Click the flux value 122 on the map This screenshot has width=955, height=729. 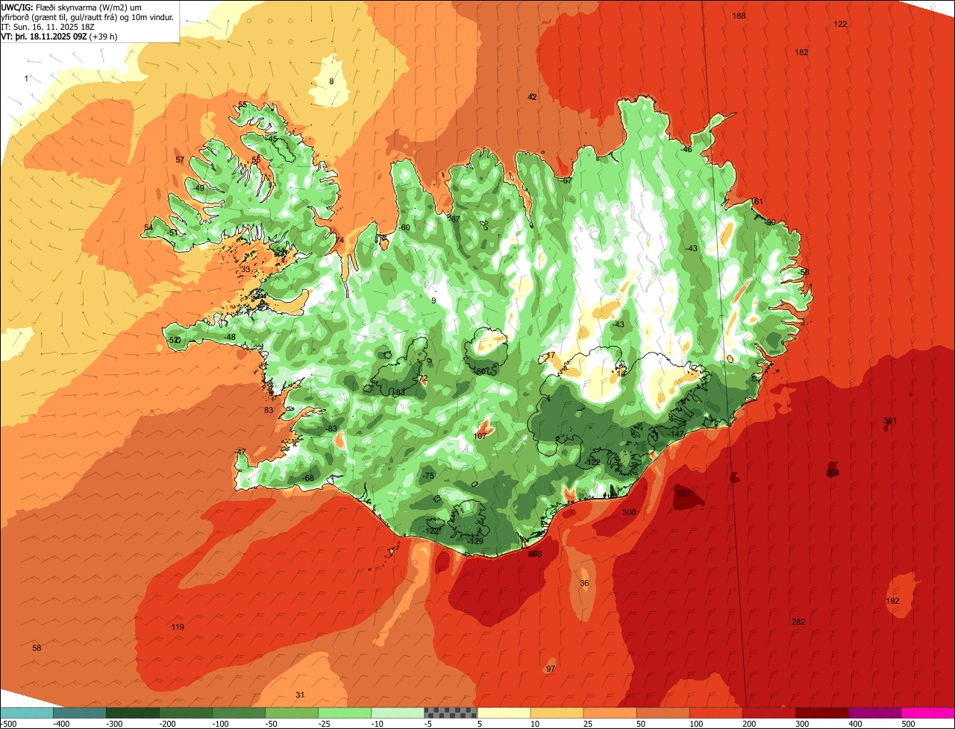(840, 24)
